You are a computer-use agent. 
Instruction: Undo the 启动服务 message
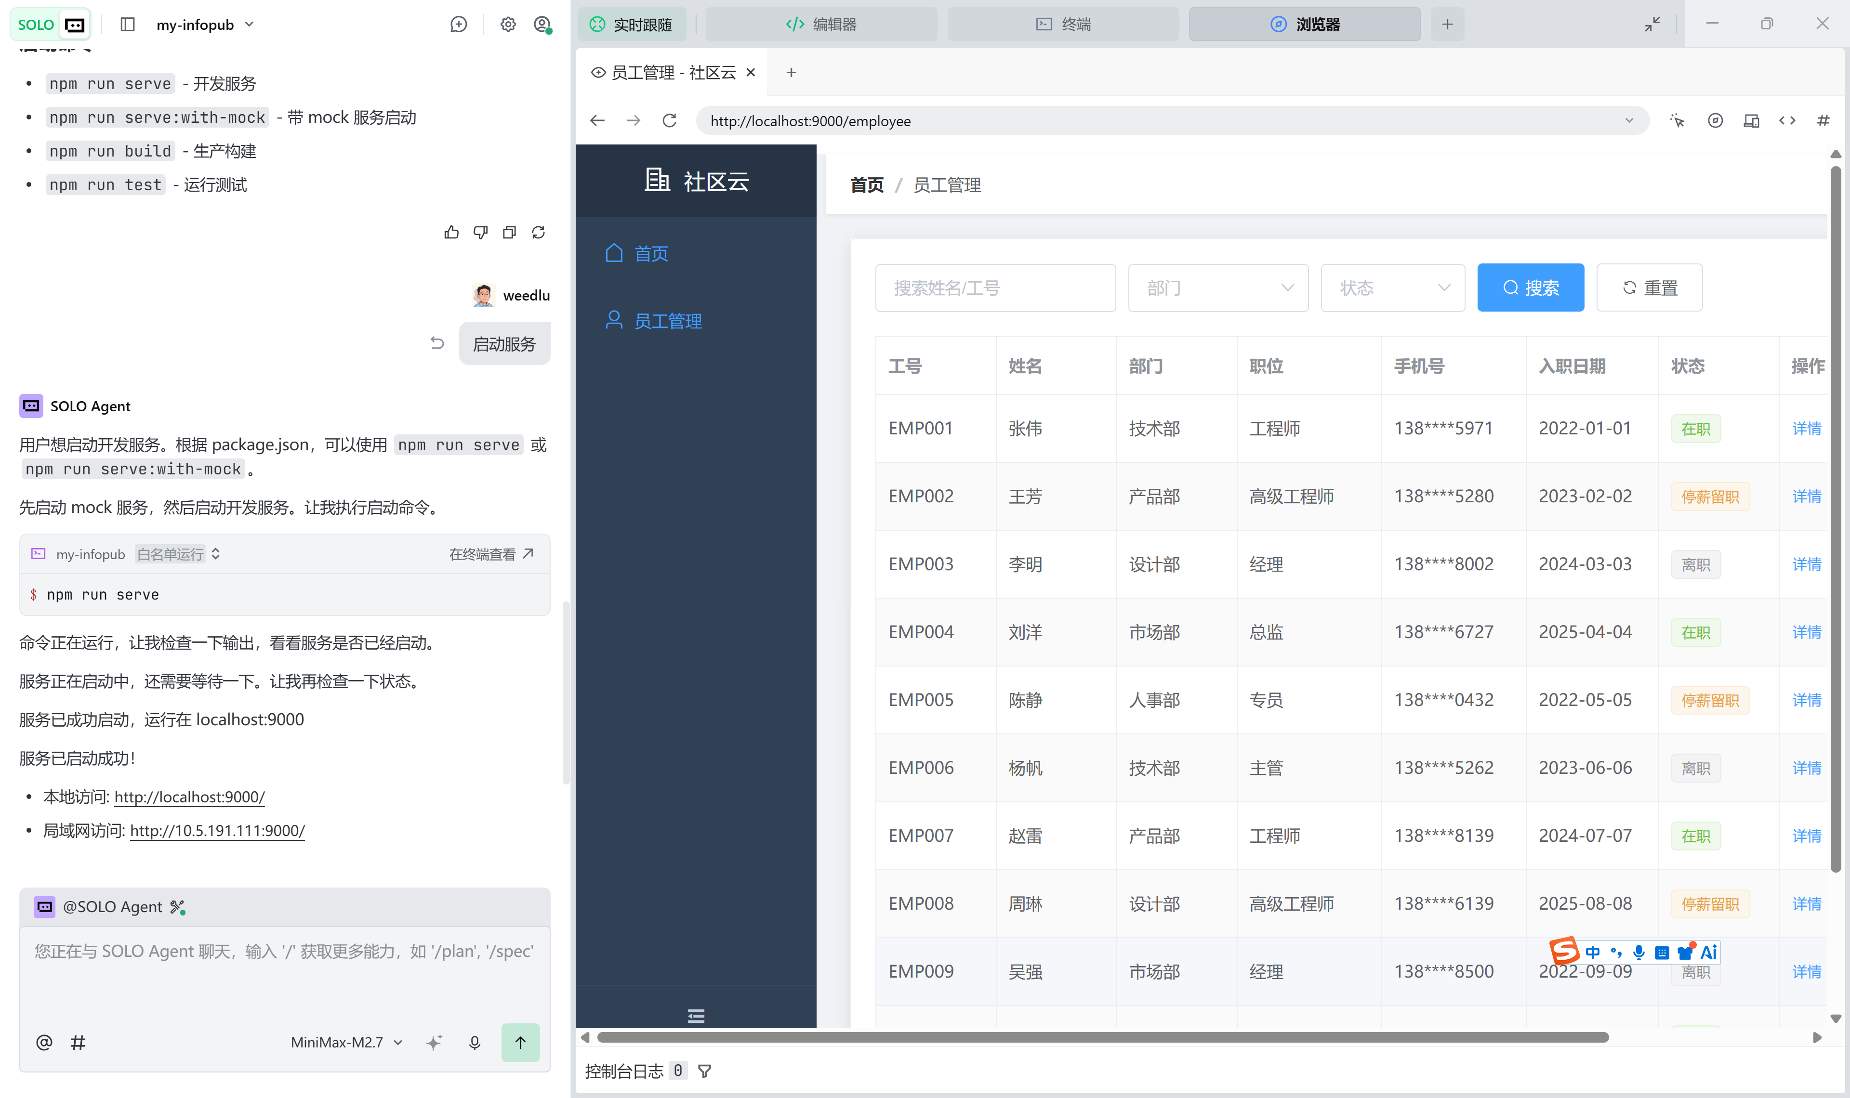(437, 342)
